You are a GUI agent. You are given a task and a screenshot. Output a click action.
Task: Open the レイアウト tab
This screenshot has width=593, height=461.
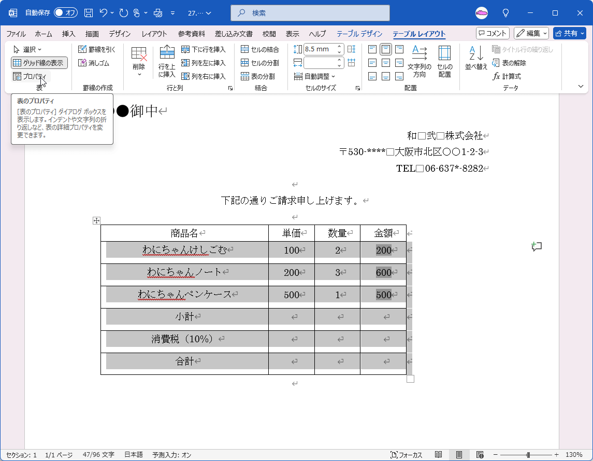pyautogui.click(x=154, y=34)
